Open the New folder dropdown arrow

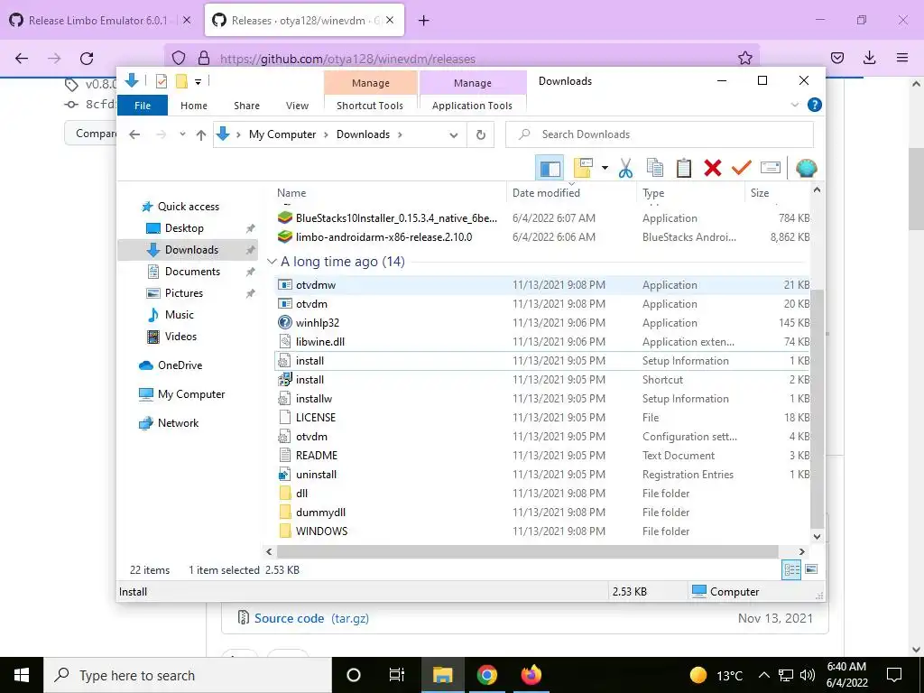tap(605, 168)
